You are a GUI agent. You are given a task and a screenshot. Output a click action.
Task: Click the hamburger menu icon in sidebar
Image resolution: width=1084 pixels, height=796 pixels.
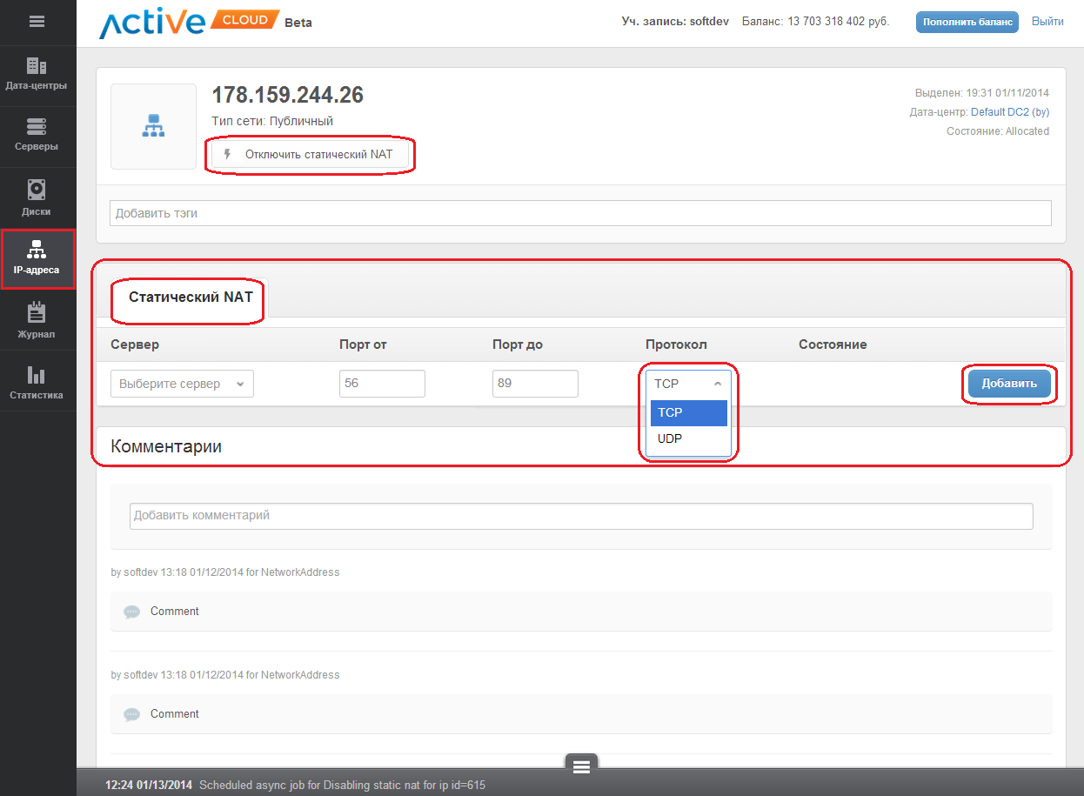click(37, 22)
